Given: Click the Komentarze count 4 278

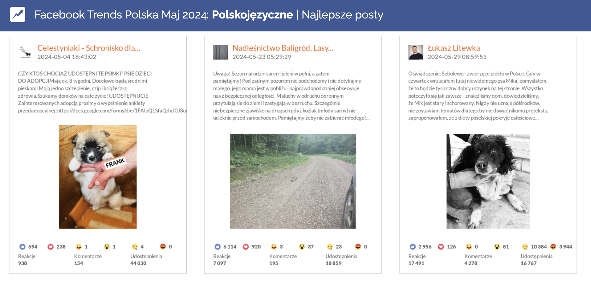Looking at the screenshot, I should 471,263.
